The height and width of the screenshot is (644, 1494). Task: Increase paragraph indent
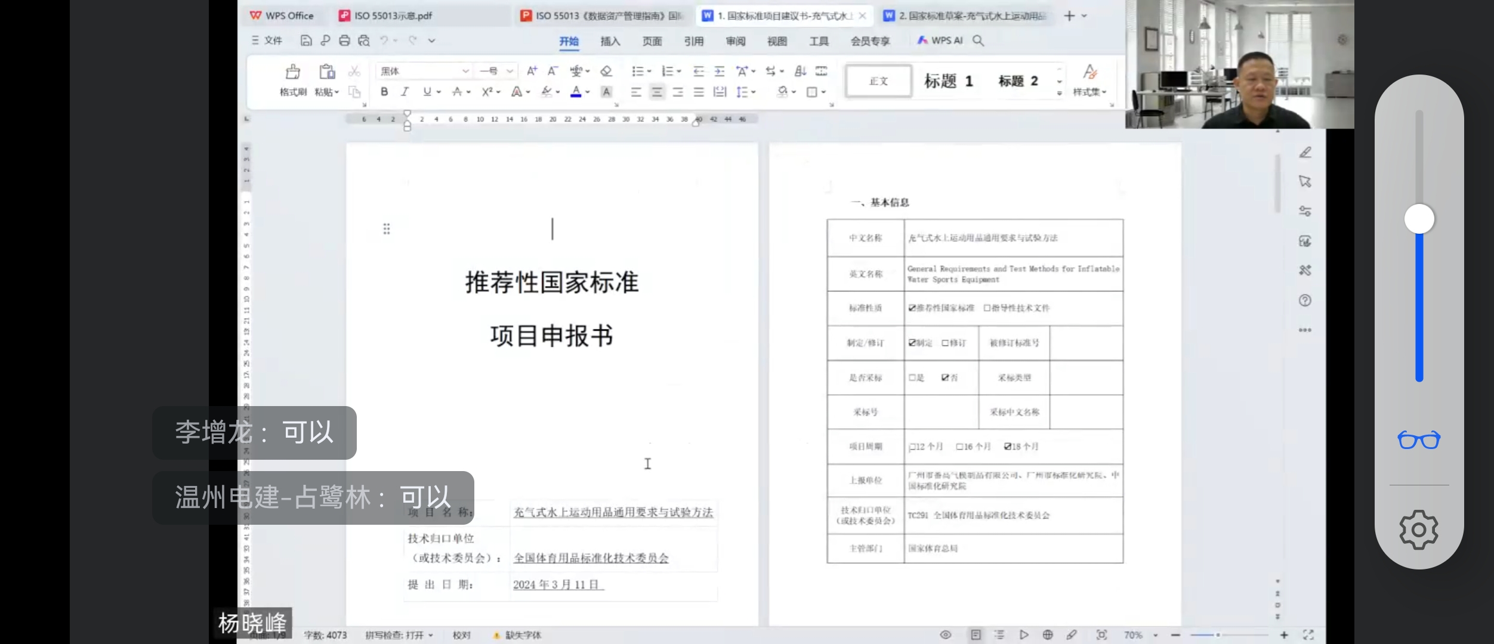coord(720,71)
